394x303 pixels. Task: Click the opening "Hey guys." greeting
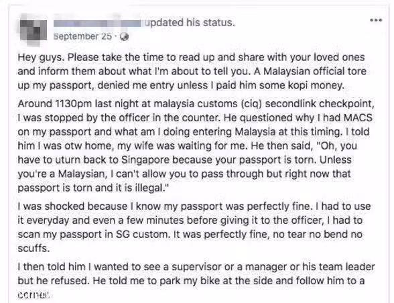point(42,58)
